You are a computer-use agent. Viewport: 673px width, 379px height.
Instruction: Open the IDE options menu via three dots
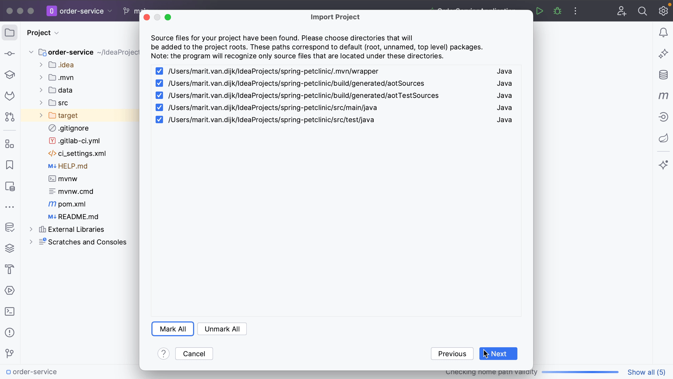pos(575,11)
